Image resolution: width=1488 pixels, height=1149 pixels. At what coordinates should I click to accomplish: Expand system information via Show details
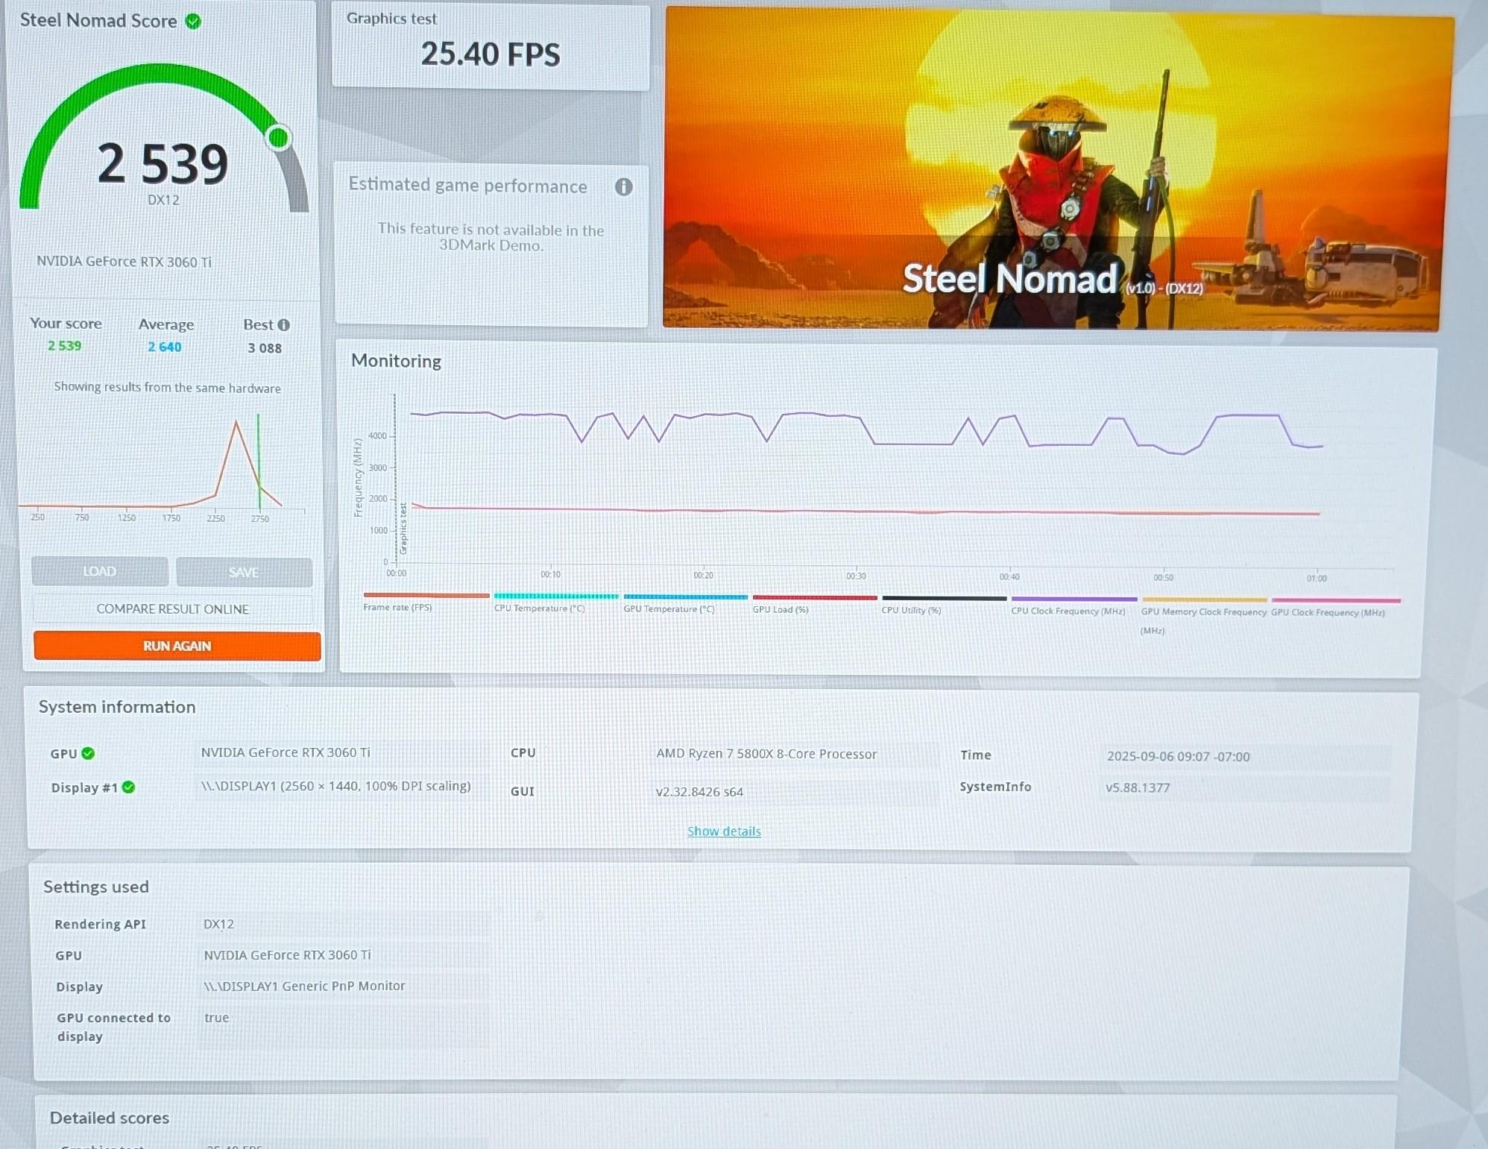724,831
